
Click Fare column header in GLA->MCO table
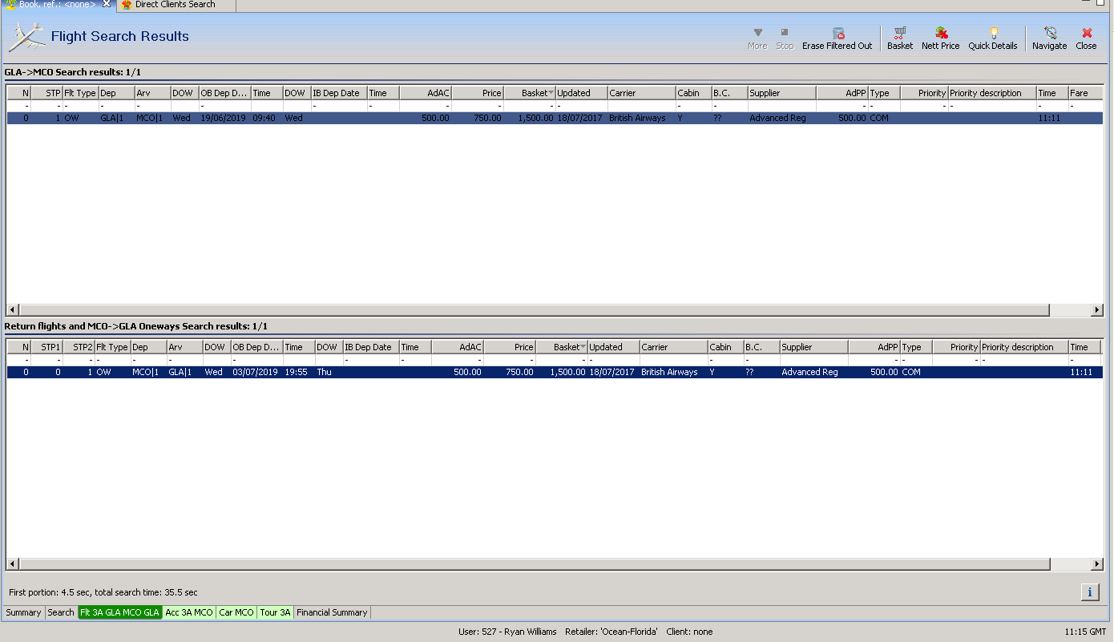(x=1086, y=93)
